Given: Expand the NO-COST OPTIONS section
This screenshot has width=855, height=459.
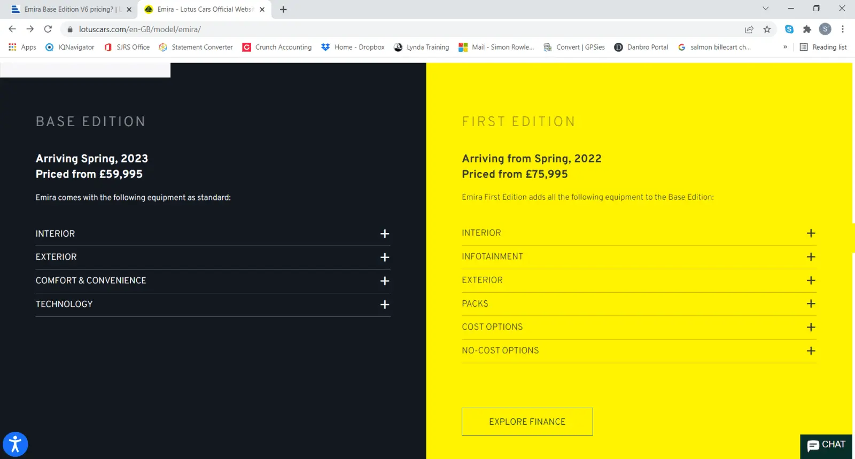Looking at the screenshot, I should point(811,351).
